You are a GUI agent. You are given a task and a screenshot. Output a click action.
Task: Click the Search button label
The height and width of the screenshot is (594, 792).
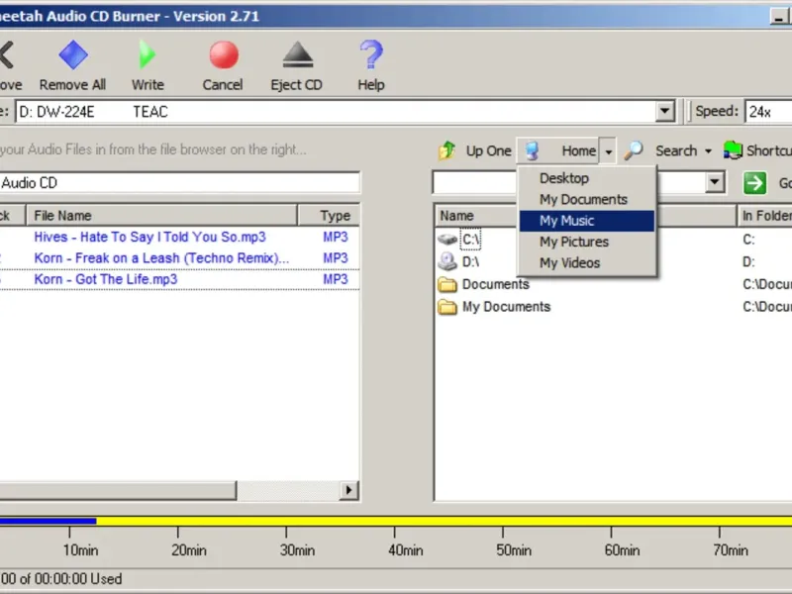click(676, 151)
